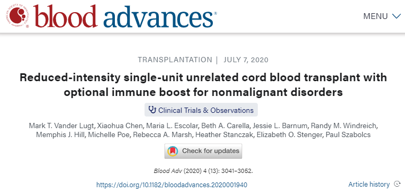405x193 pixels.
Task: Click the American Society of Hematology logo icon
Action: coord(18,16)
